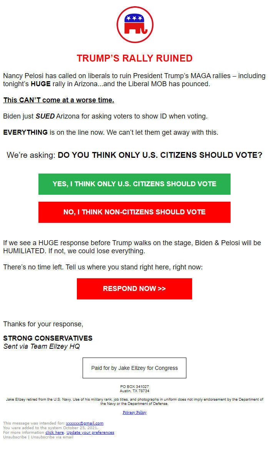The image size is (269, 453).
Task: Click the xxxxxx@gmail.com email link
Action: coord(85,423)
